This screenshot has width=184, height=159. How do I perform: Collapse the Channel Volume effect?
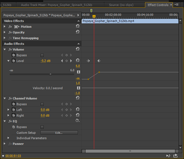(5, 98)
